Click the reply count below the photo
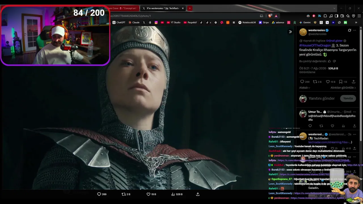Viewport: 363px width, 204px height. coord(102,194)
